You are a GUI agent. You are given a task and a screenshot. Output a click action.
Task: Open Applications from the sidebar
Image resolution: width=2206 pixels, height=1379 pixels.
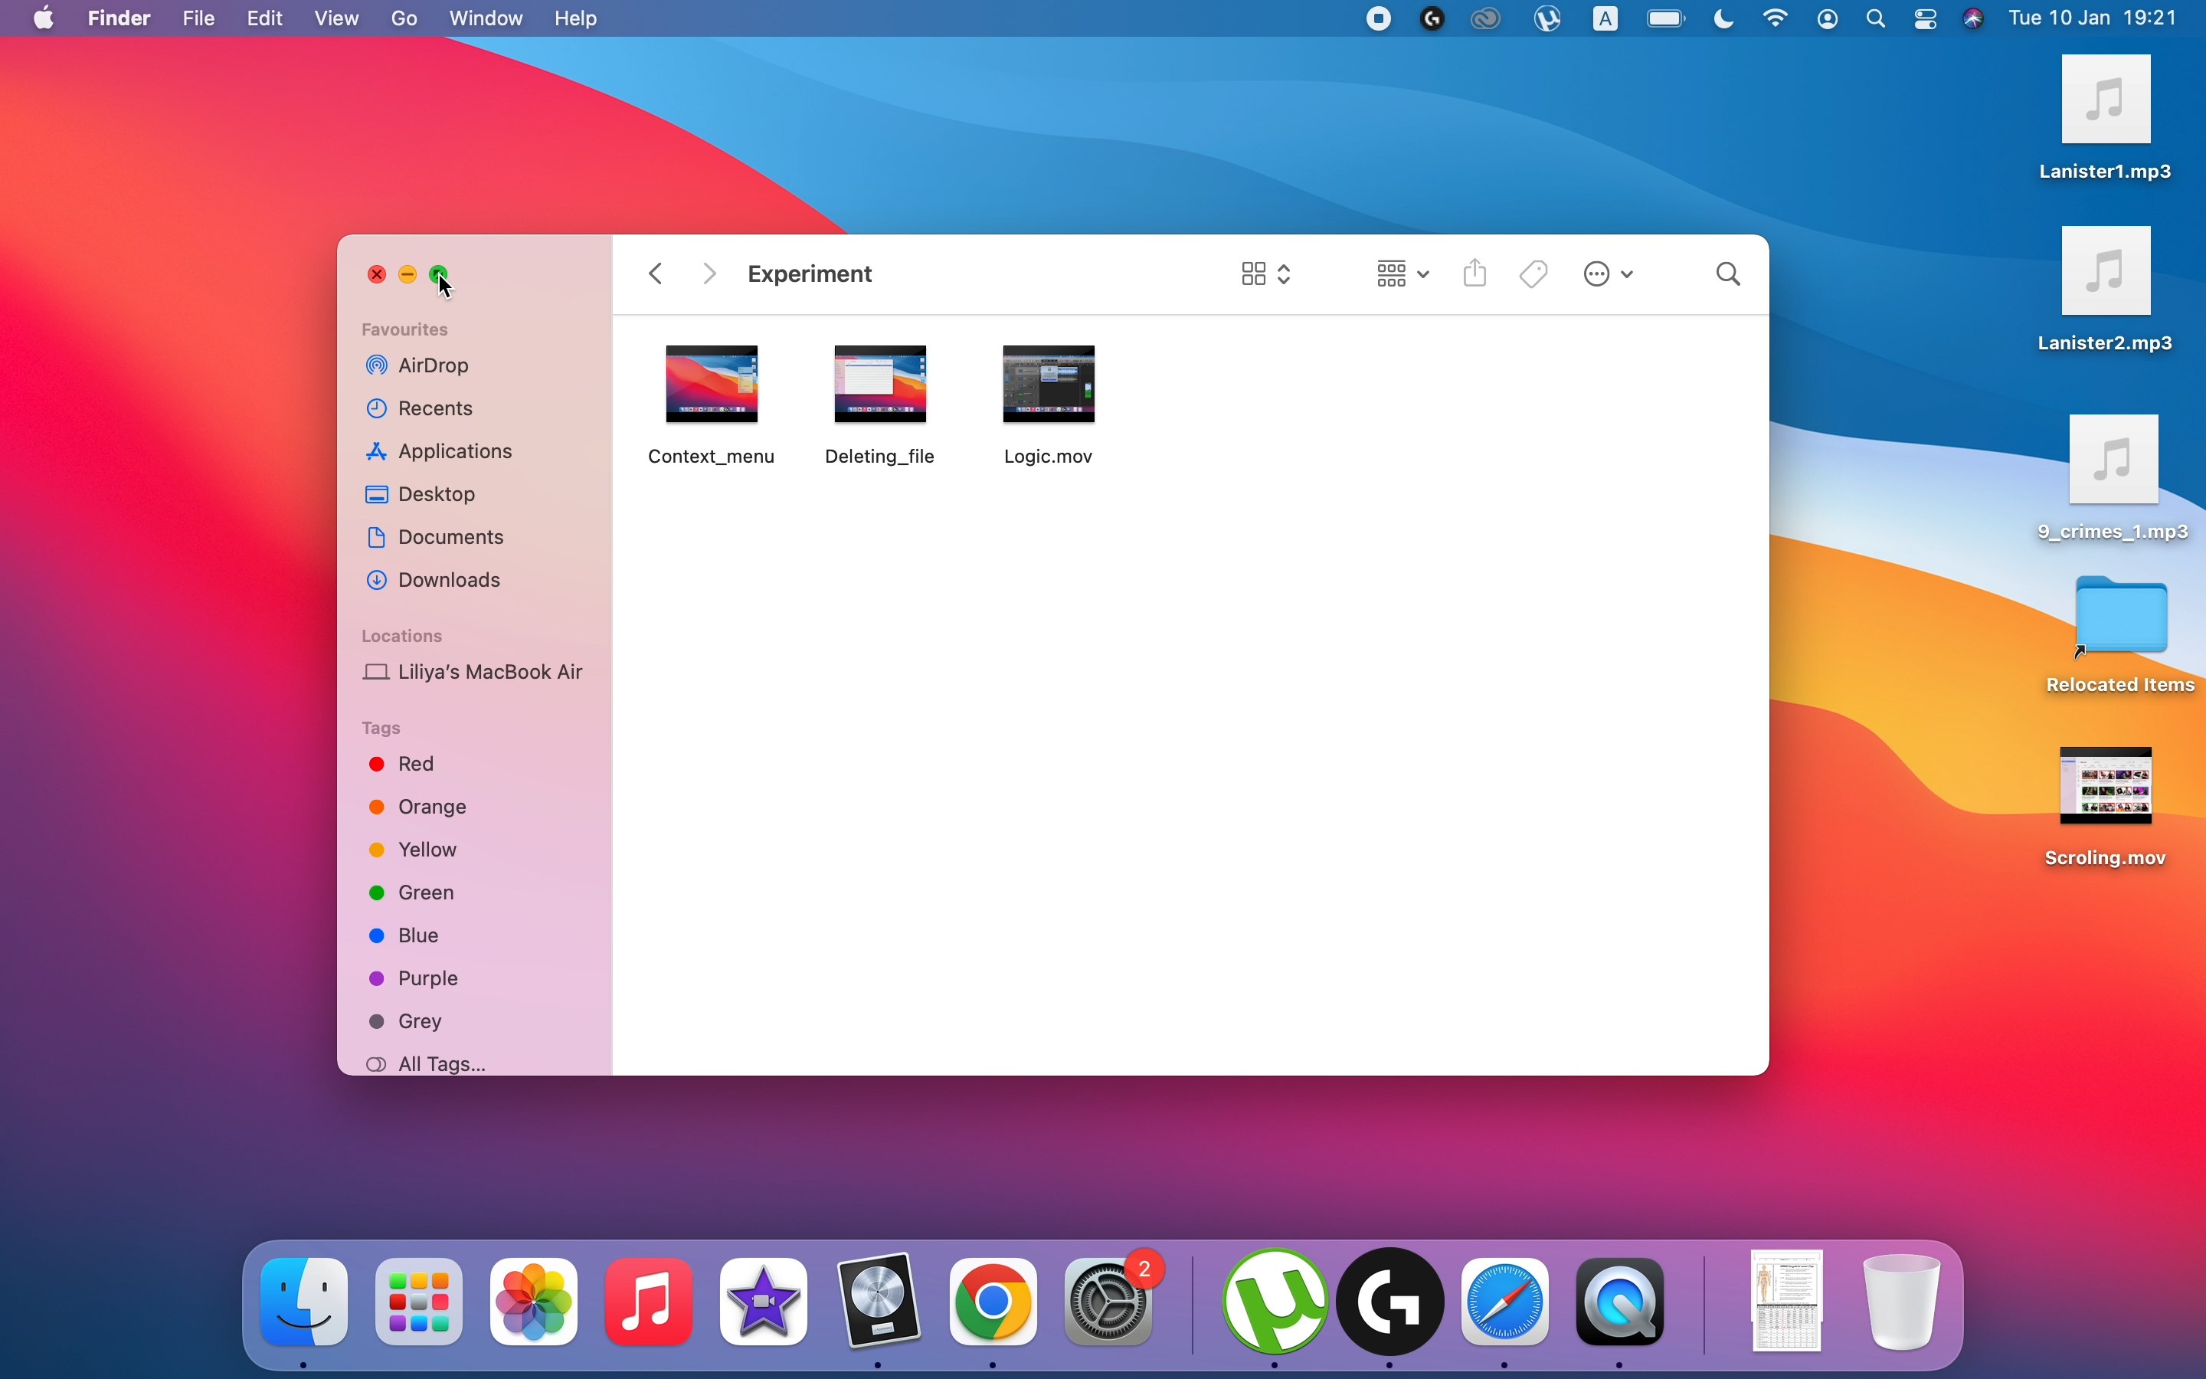[x=441, y=451]
